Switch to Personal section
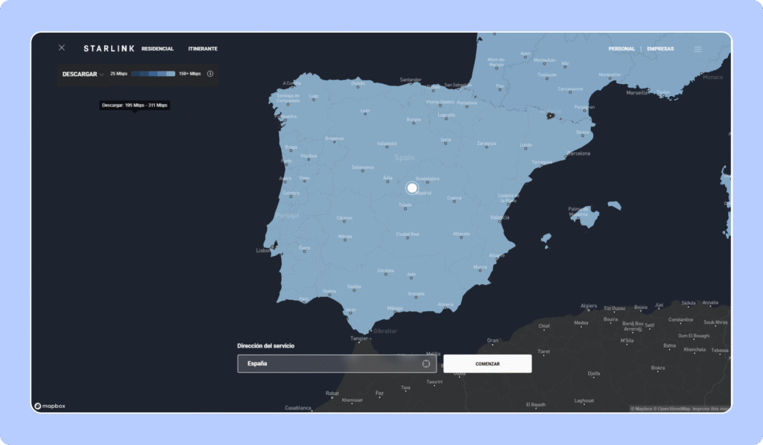Image resolution: width=763 pixels, height=445 pixels. 621,49
